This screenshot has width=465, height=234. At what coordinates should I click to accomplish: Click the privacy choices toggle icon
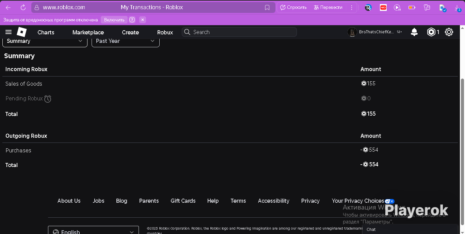coord(390,201)
